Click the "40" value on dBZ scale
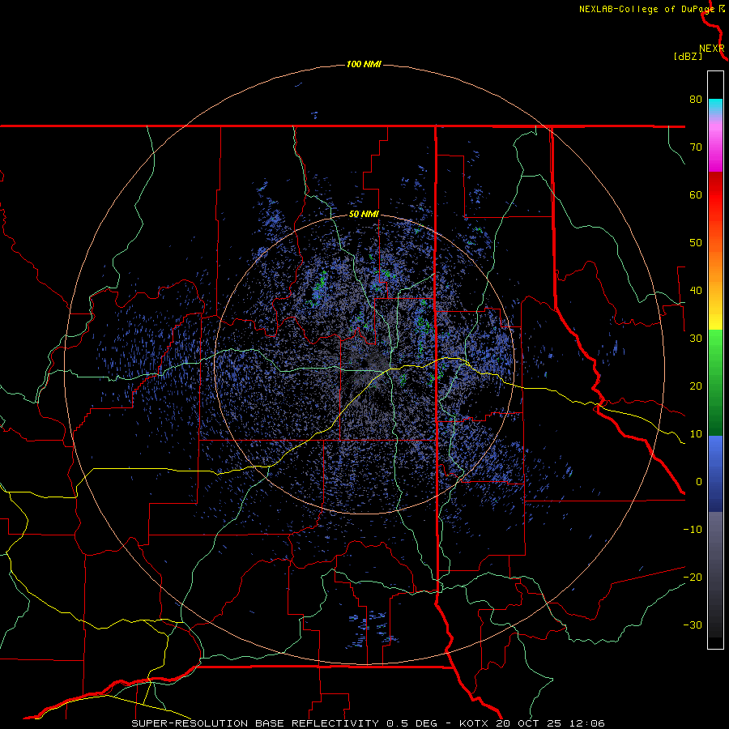The height and width of the screenshot is (729, 729). click(696, 291)
